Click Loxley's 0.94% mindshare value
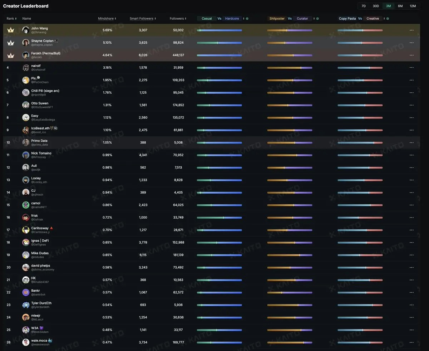429x351 pixels. pyautogui.click(x=107, y=180)
